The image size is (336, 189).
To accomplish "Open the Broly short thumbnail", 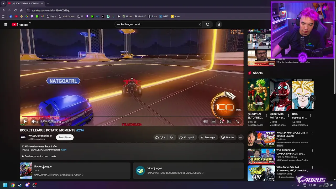I will 258,95.
